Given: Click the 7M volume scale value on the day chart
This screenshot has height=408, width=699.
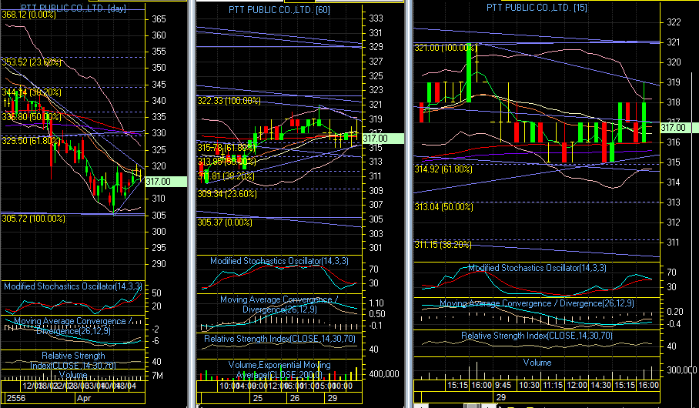Looking at the screenshot, I should coord(157,376).
